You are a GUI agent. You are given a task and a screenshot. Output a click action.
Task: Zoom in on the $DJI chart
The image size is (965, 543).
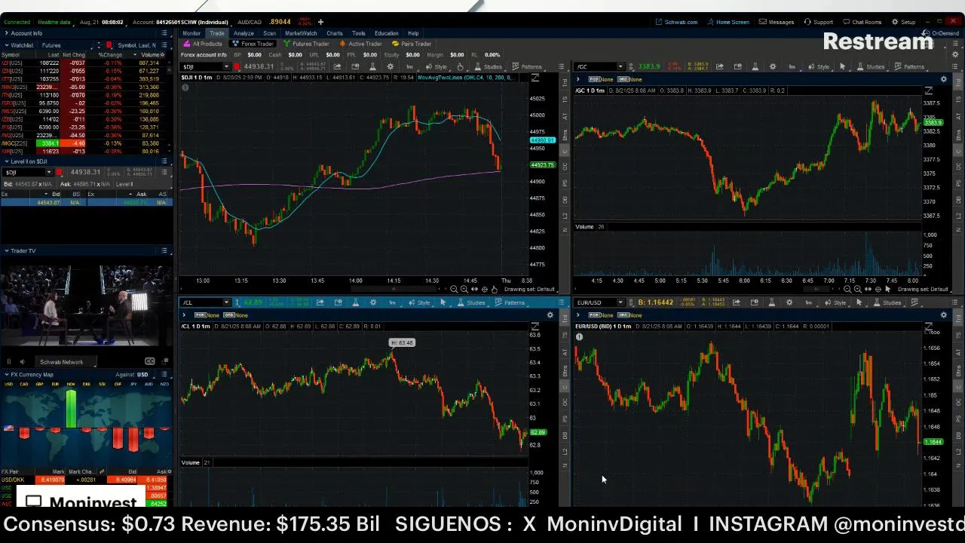[464, 289]
